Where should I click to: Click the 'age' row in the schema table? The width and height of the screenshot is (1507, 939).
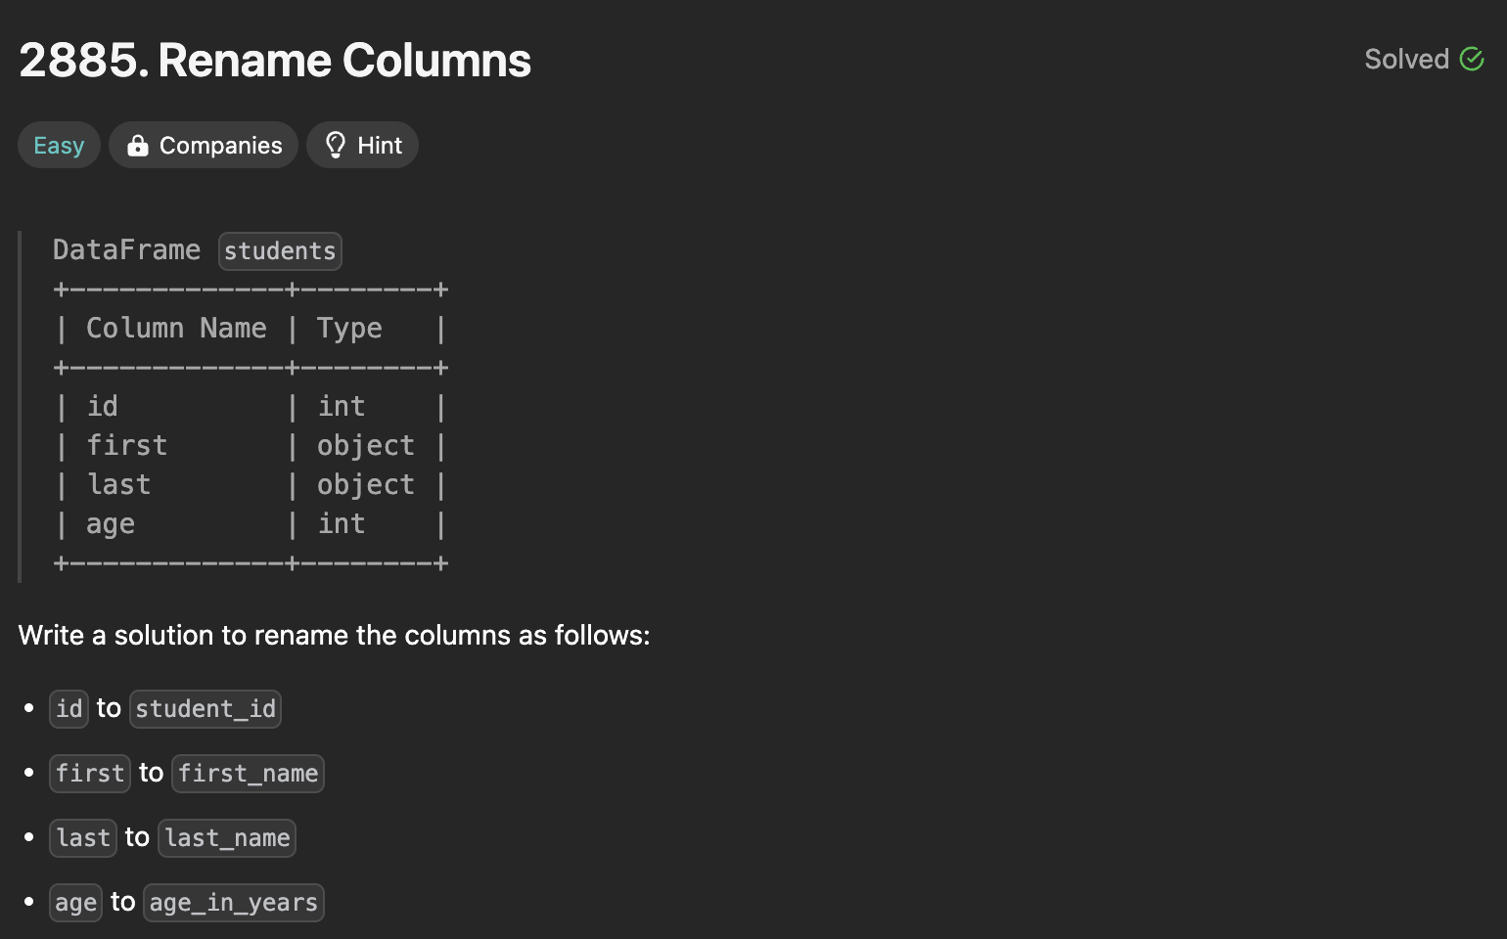point(111,524)
